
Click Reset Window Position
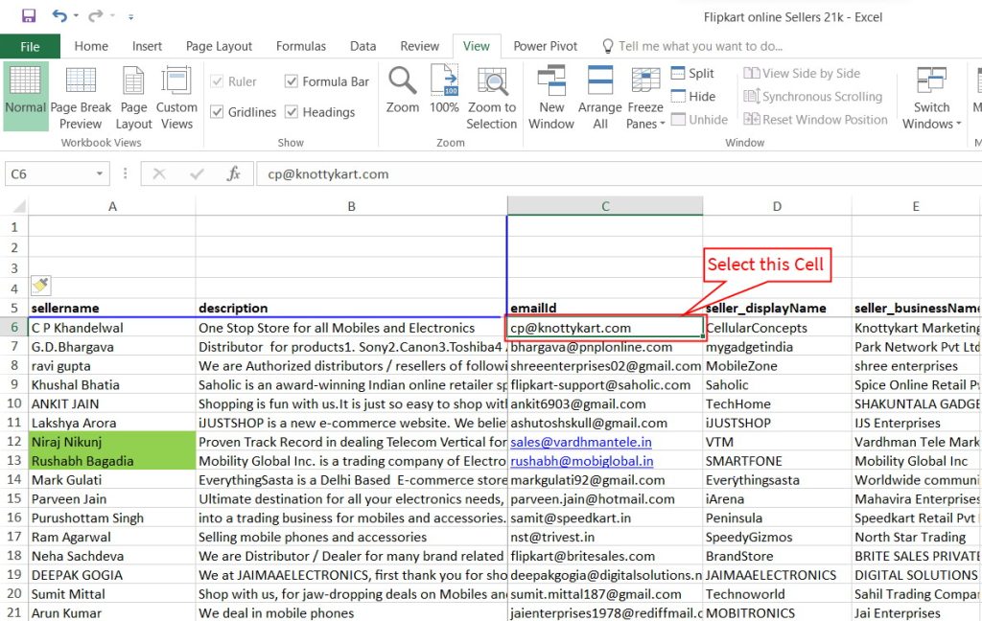coord(815,120)
